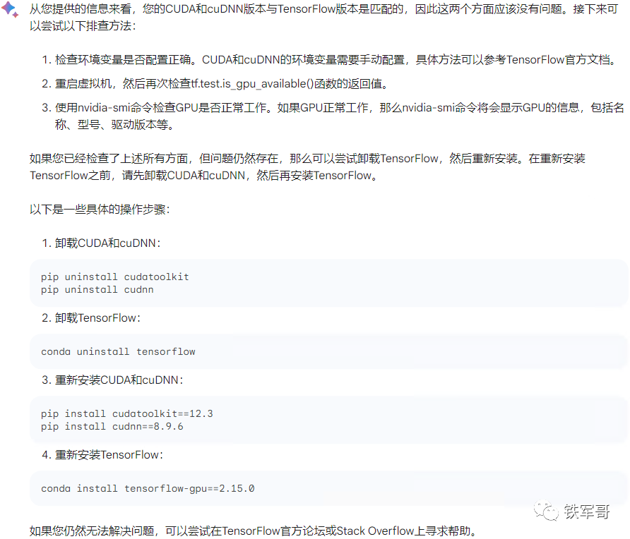
Task: Click list item '3. 使用nvidia-smi命令检查GPU'
Action: pos(333,116)
